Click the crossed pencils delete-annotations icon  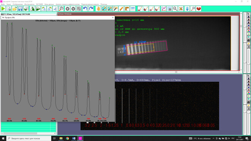pyautogui.click(x=181, y=9)
